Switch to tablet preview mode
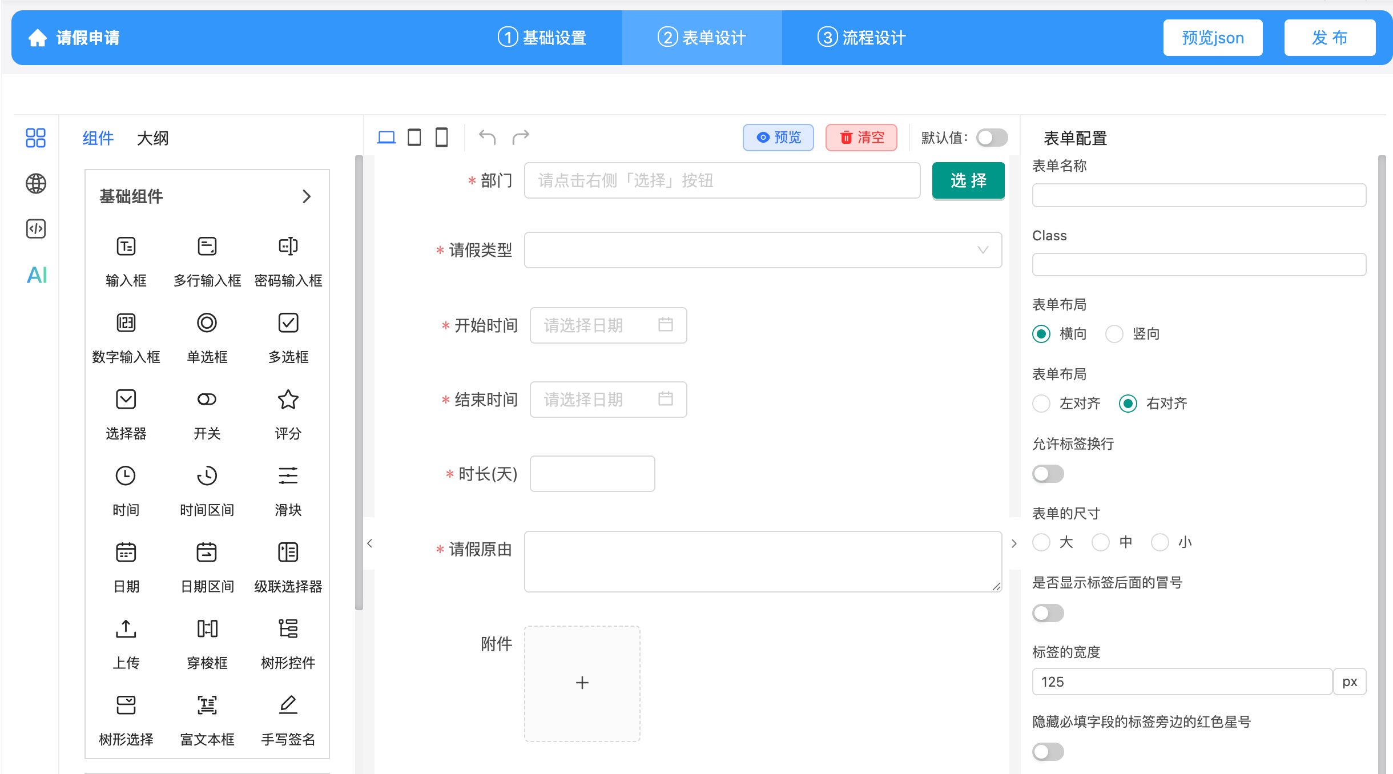 (414, 138)
